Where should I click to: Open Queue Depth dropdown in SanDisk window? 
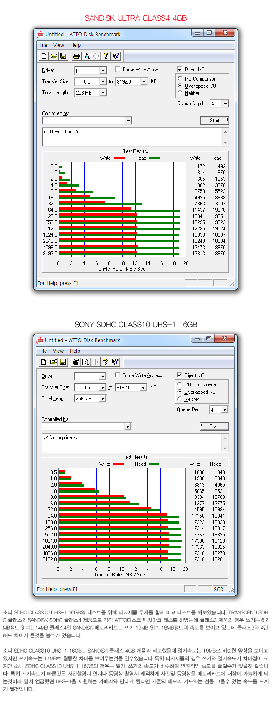point(225,104)
